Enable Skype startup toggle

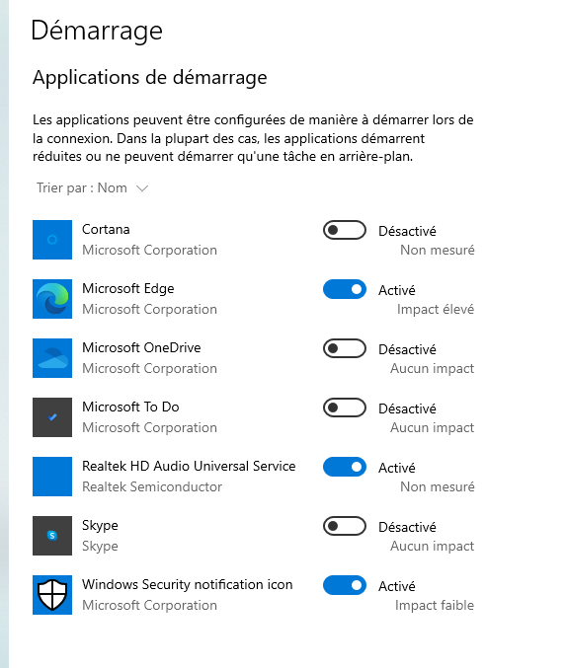[345, 526]
